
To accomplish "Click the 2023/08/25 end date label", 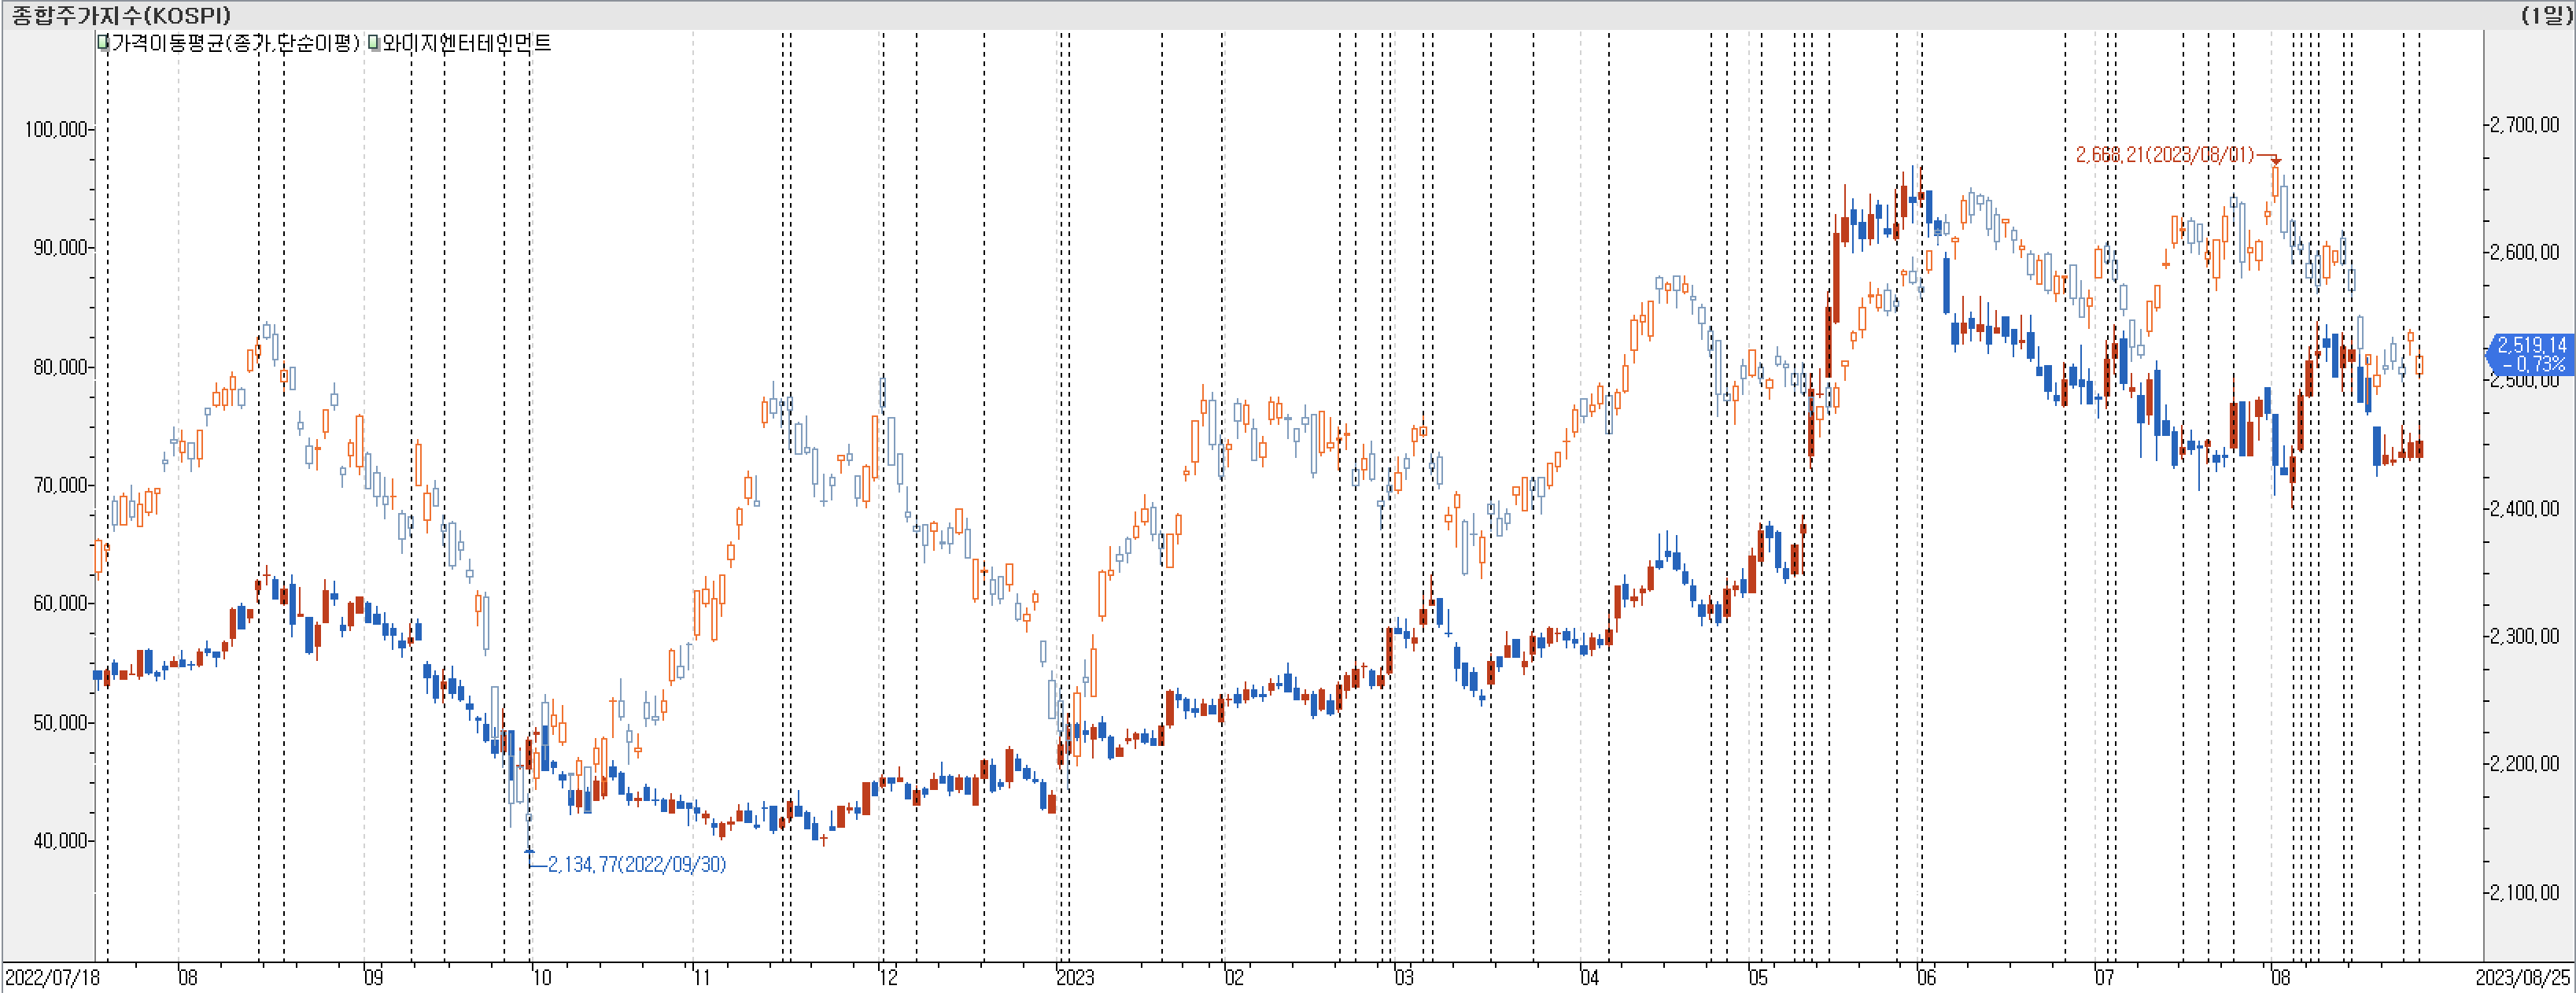I will click(2522, 977).
